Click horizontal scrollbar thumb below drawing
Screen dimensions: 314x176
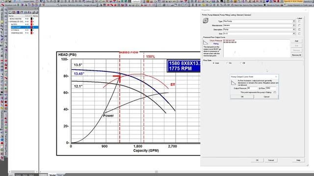(x=157, y=172)
